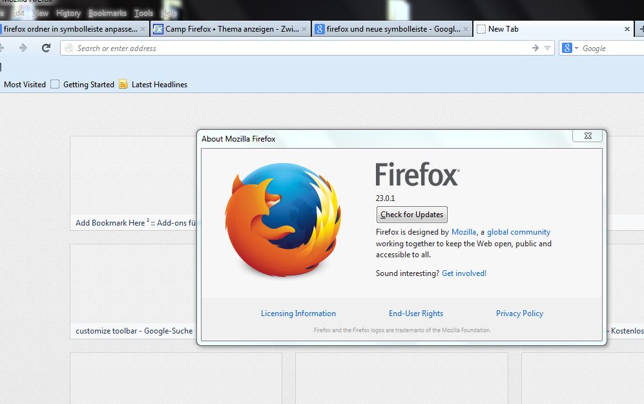The width and height of the screenshot is (644, 404).
Task: Open Licensing Information link
Action: click(x=298, y=313)
